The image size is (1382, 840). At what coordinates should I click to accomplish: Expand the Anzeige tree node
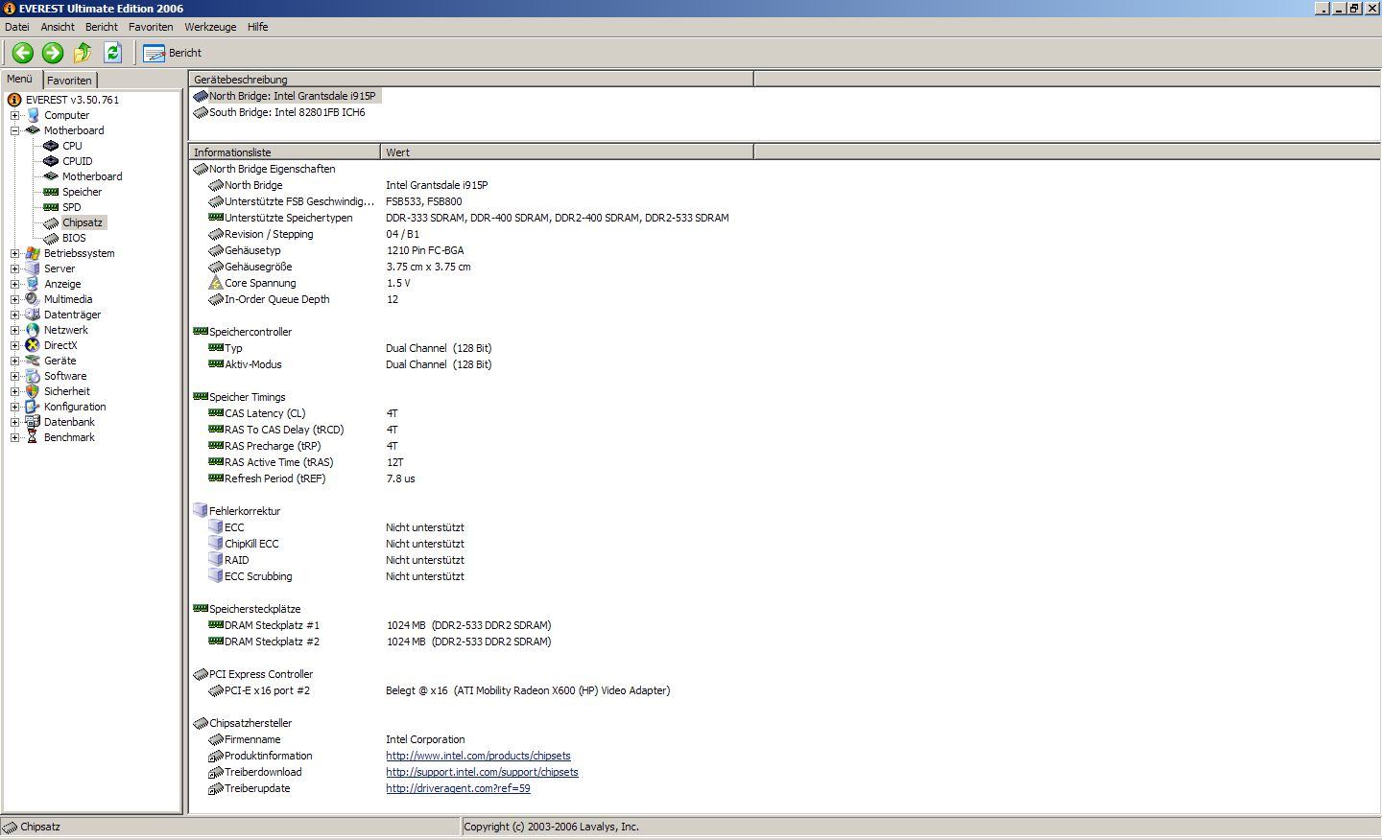click(x=14, y=284)
